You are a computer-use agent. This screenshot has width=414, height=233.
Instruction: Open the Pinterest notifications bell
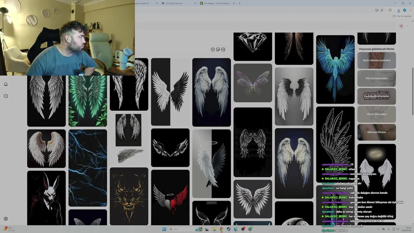[6, 84]
